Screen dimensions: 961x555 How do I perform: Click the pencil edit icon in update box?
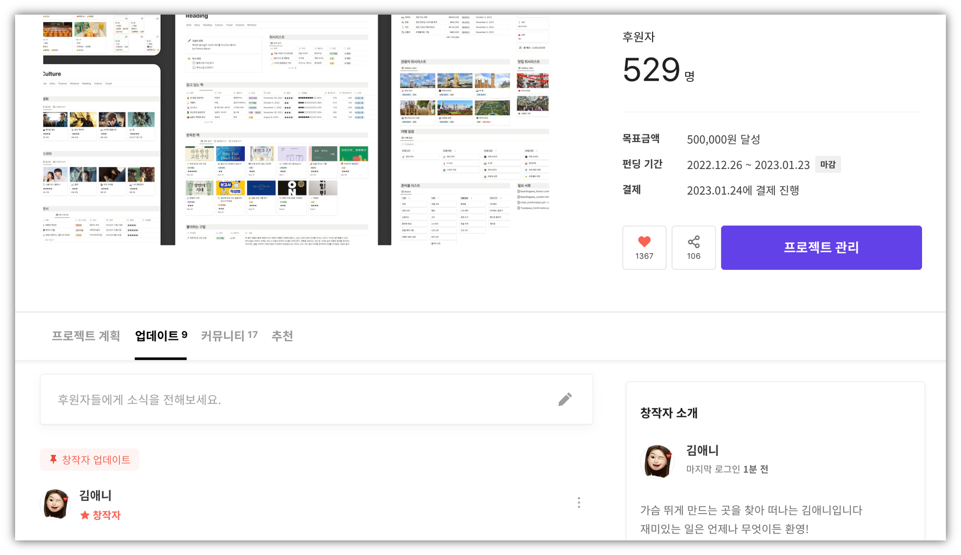click(565, 399)
